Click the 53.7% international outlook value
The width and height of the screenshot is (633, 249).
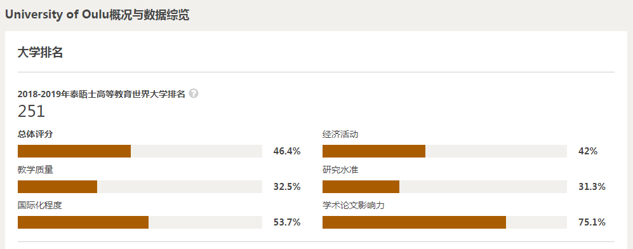pyautogui.click(x=287, y=222)
